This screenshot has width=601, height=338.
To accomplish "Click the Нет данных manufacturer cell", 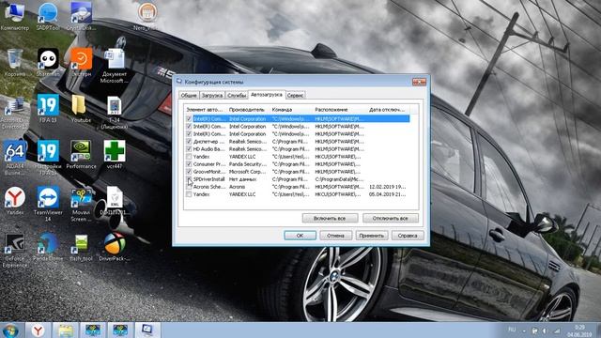I will pos(243,179).
